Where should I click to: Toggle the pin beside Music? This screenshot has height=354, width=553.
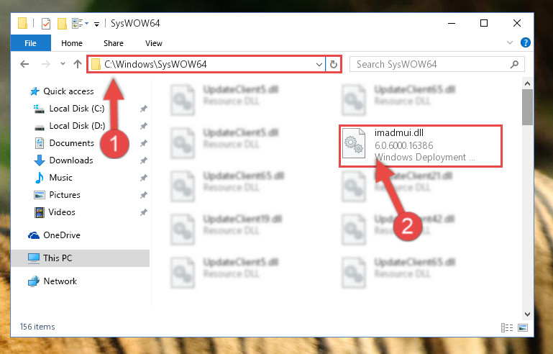click(143, 178)
